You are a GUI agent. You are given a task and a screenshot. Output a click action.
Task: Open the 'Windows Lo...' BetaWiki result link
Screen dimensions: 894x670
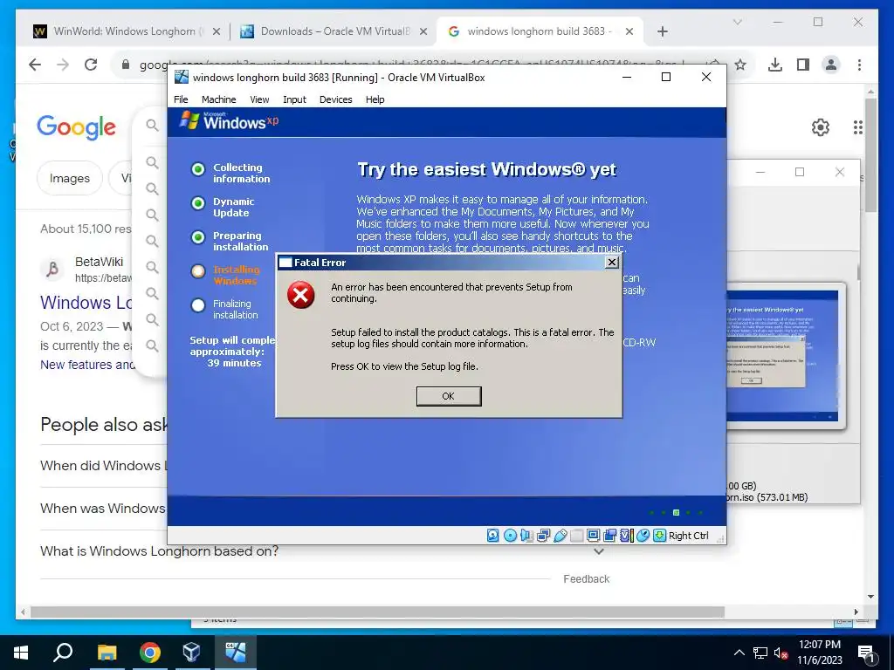(x=86, y=302)
